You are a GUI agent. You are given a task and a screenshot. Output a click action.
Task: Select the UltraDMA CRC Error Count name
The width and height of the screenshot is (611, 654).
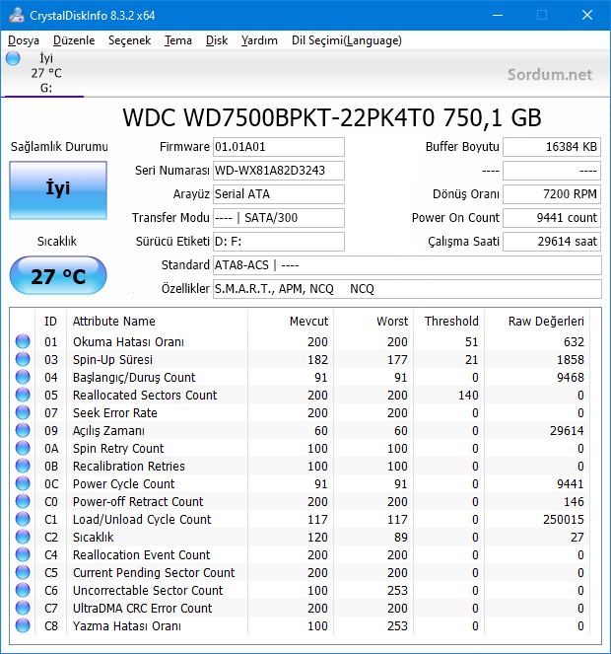tap(143, 608)
